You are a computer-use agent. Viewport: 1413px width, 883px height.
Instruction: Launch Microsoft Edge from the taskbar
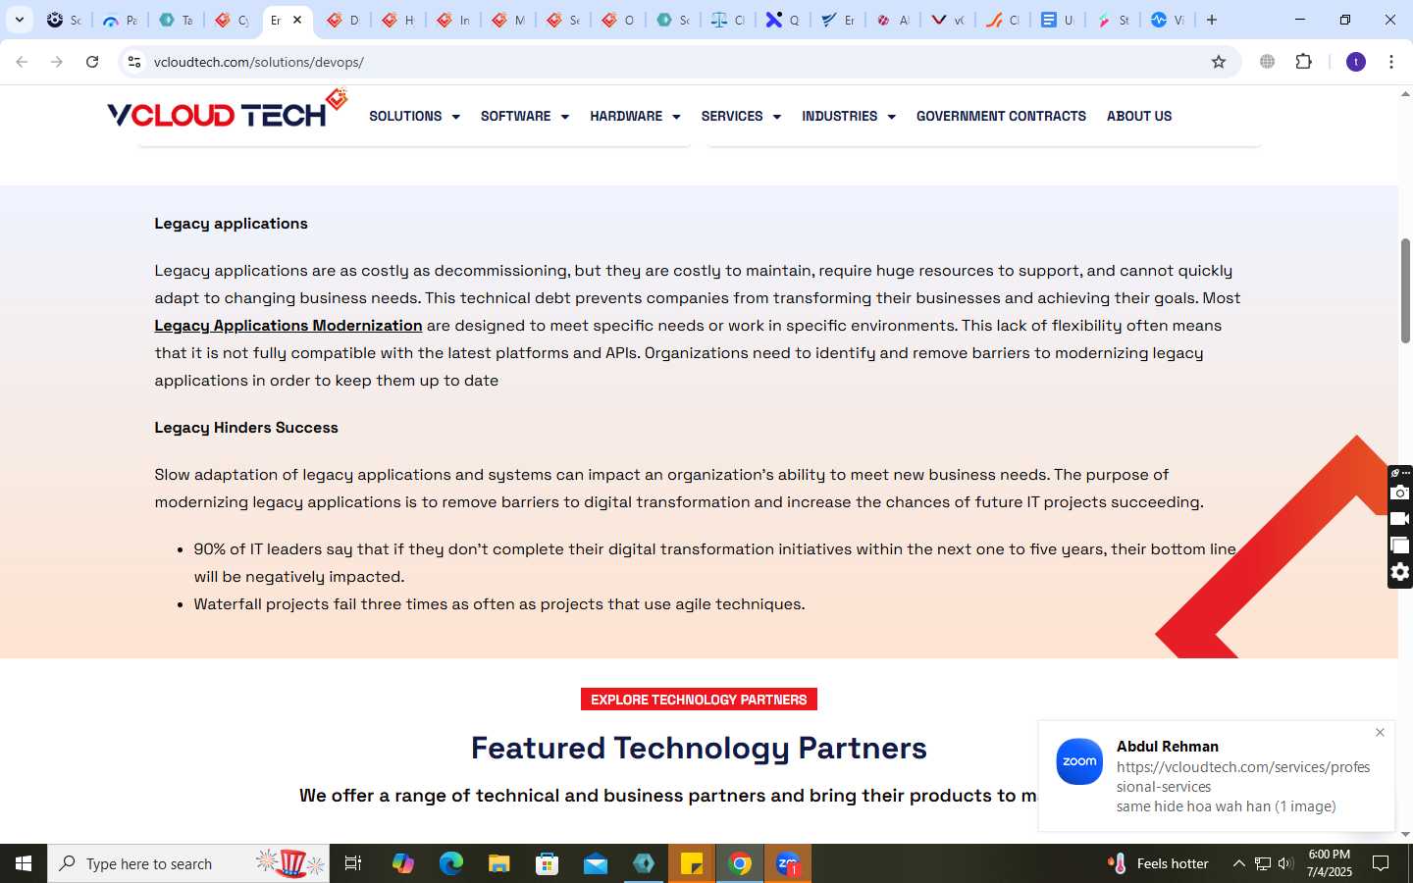click(451, 863)
